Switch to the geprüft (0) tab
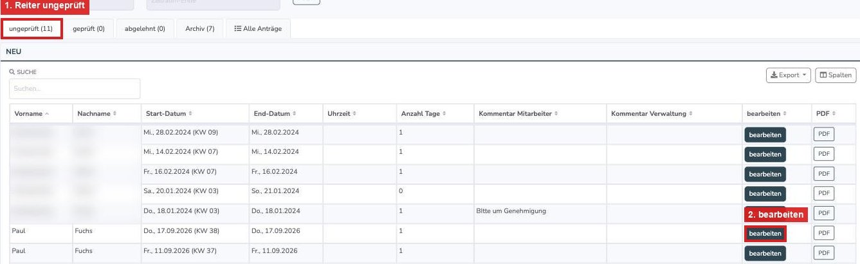860x264 pixels. 89,29
